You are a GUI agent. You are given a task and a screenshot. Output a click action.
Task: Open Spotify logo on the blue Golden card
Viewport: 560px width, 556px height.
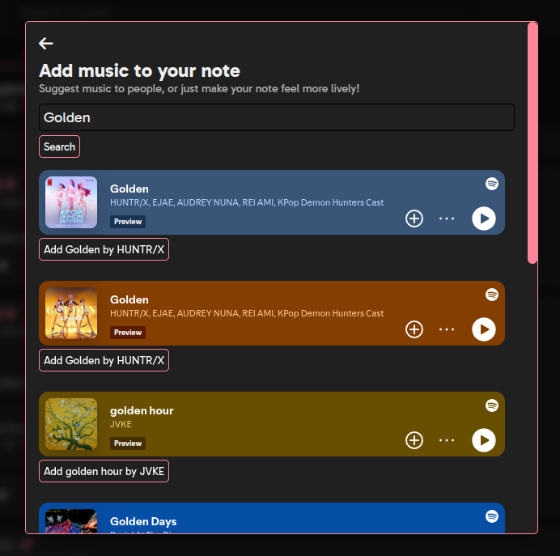(492, 184)
